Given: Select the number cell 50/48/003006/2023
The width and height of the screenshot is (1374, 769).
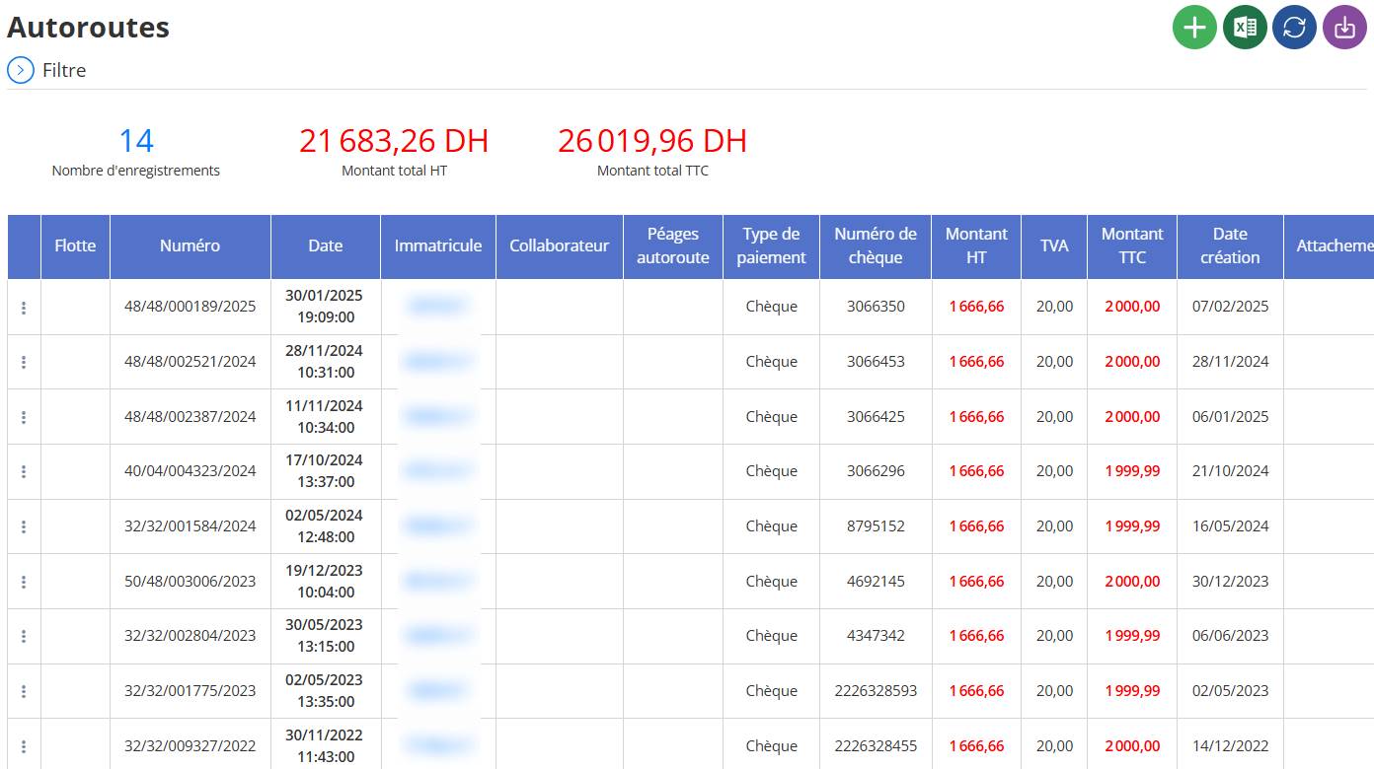Looking at the screenshot, I should point(190,582).
